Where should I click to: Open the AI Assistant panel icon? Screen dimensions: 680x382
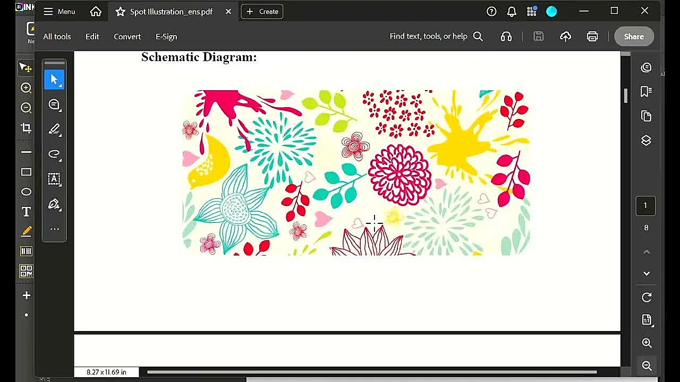coord(646,67)
